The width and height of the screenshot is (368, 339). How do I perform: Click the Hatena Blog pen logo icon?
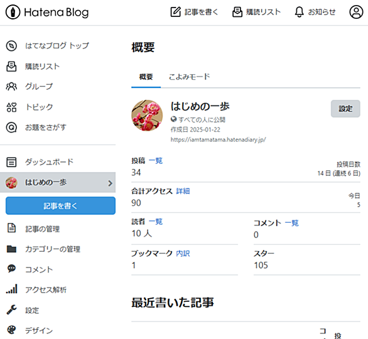coord(13,12)
